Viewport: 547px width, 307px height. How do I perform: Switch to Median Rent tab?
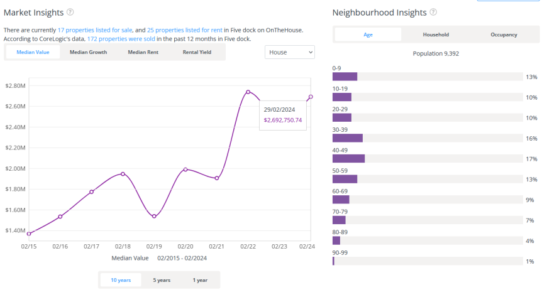(143, 52)
